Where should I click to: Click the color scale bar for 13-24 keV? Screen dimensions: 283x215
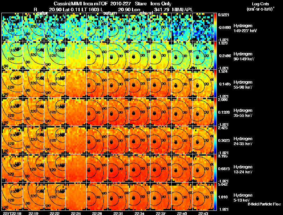pyautogui.click(x=215, y=168)
